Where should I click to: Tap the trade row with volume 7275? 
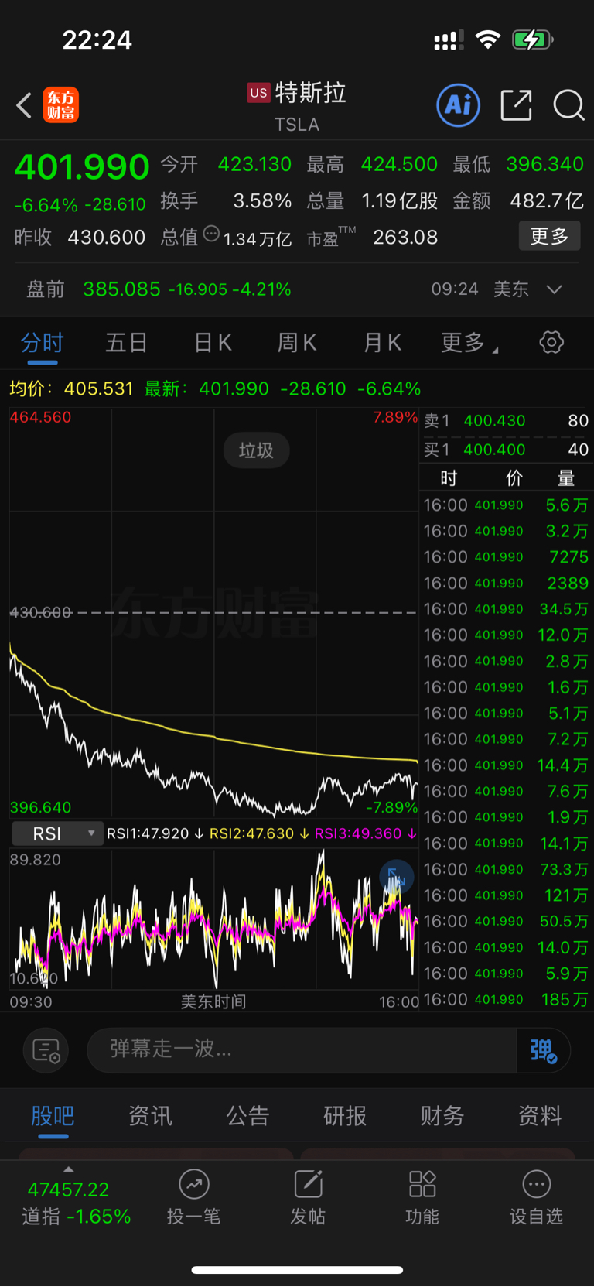click(507, 557)
